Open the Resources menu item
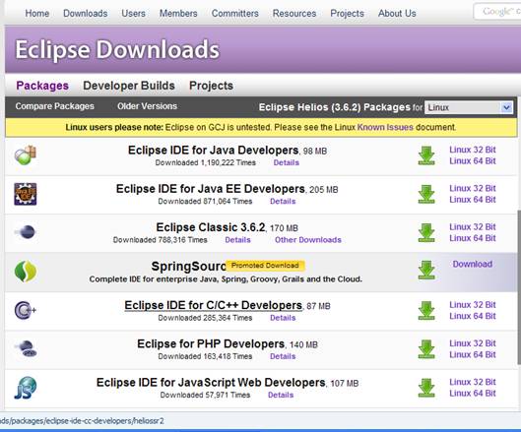 [x=294, y=13]
